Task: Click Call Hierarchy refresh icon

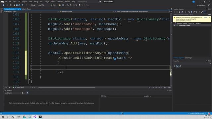Action: coord(23,93)
